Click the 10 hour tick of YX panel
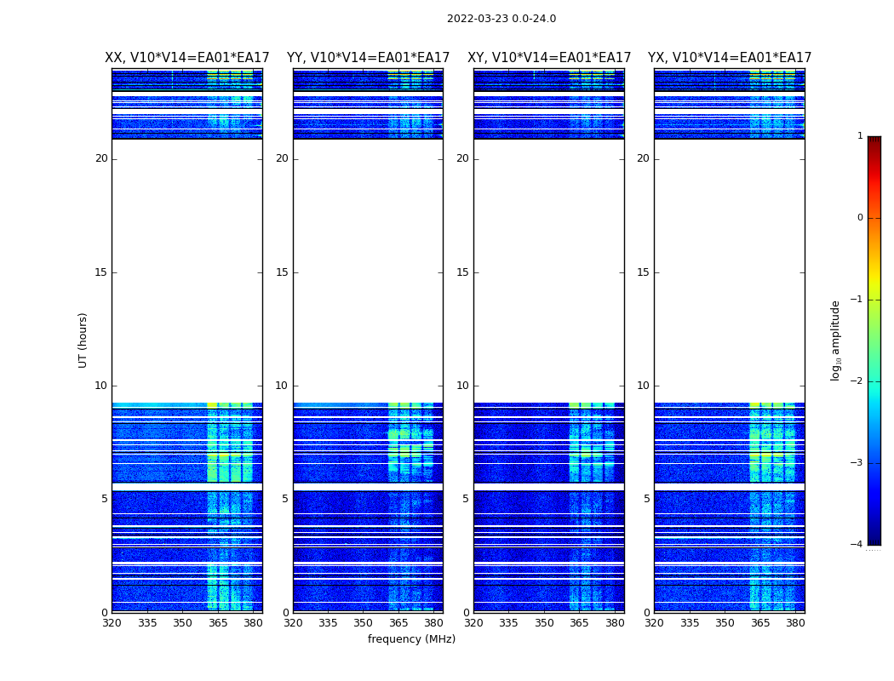Image resolution: width=894 pixels, height=681 pixels. tap(643, 386)
